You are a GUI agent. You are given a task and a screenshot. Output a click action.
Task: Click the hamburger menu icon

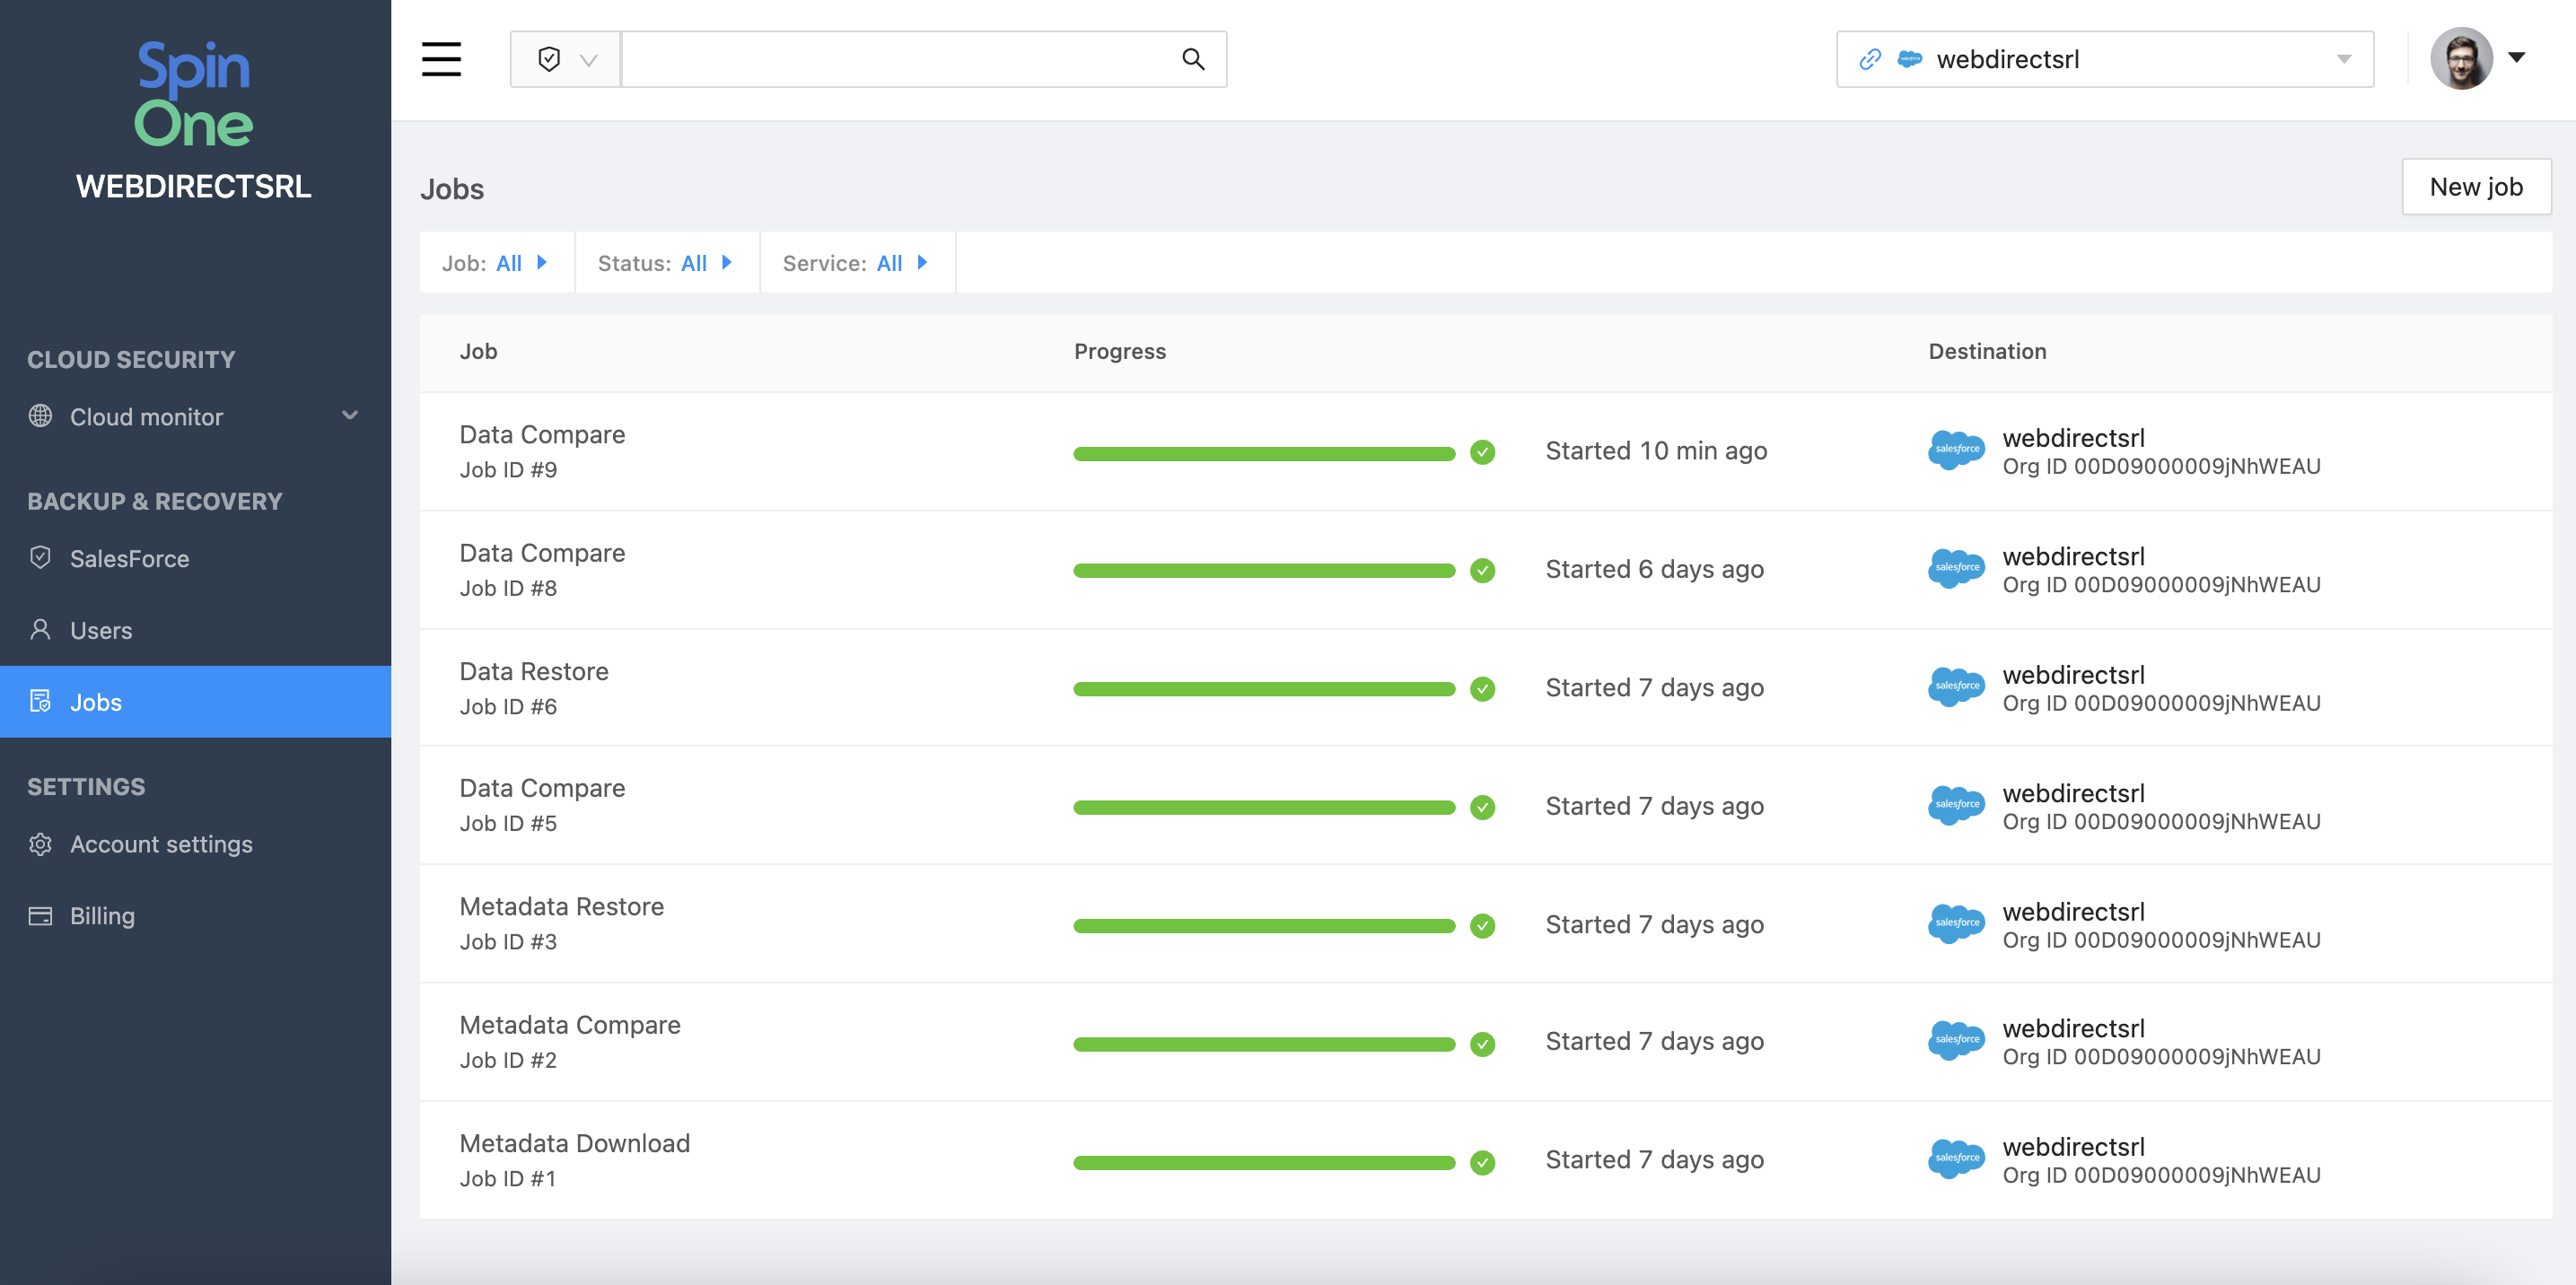pos(441,59)
